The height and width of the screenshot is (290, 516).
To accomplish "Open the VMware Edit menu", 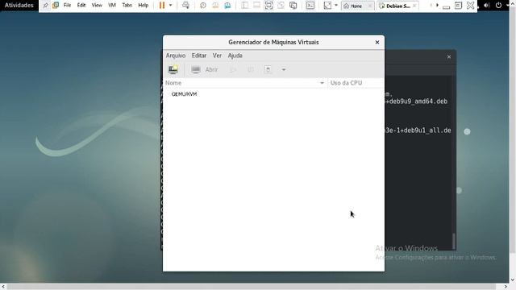I will [81, 6].
